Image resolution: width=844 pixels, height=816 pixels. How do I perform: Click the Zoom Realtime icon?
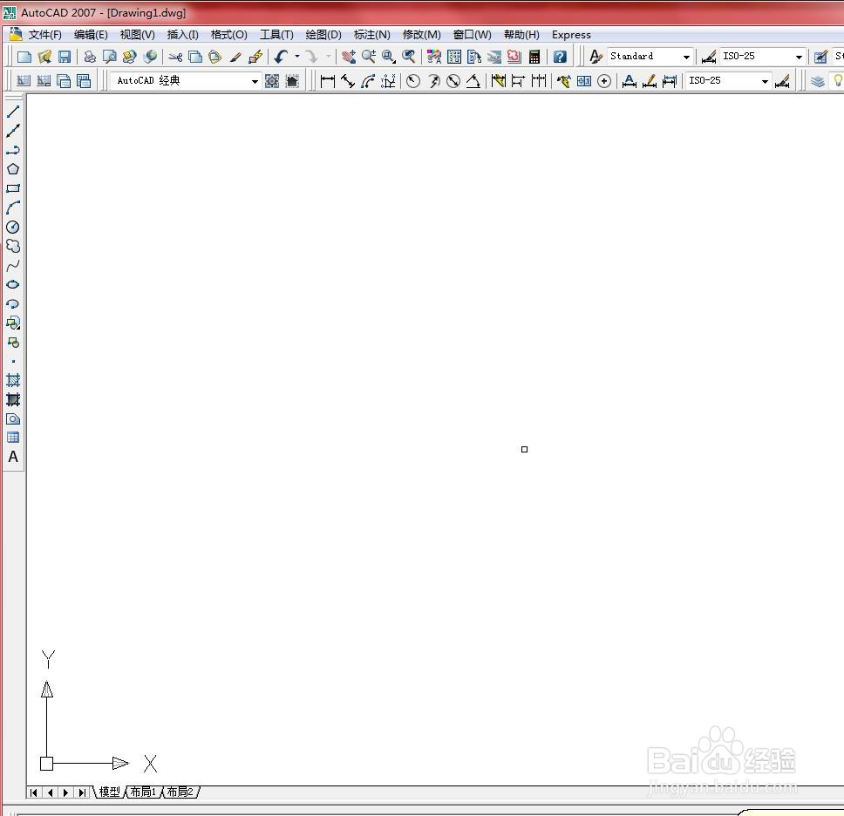pos(369,57)
